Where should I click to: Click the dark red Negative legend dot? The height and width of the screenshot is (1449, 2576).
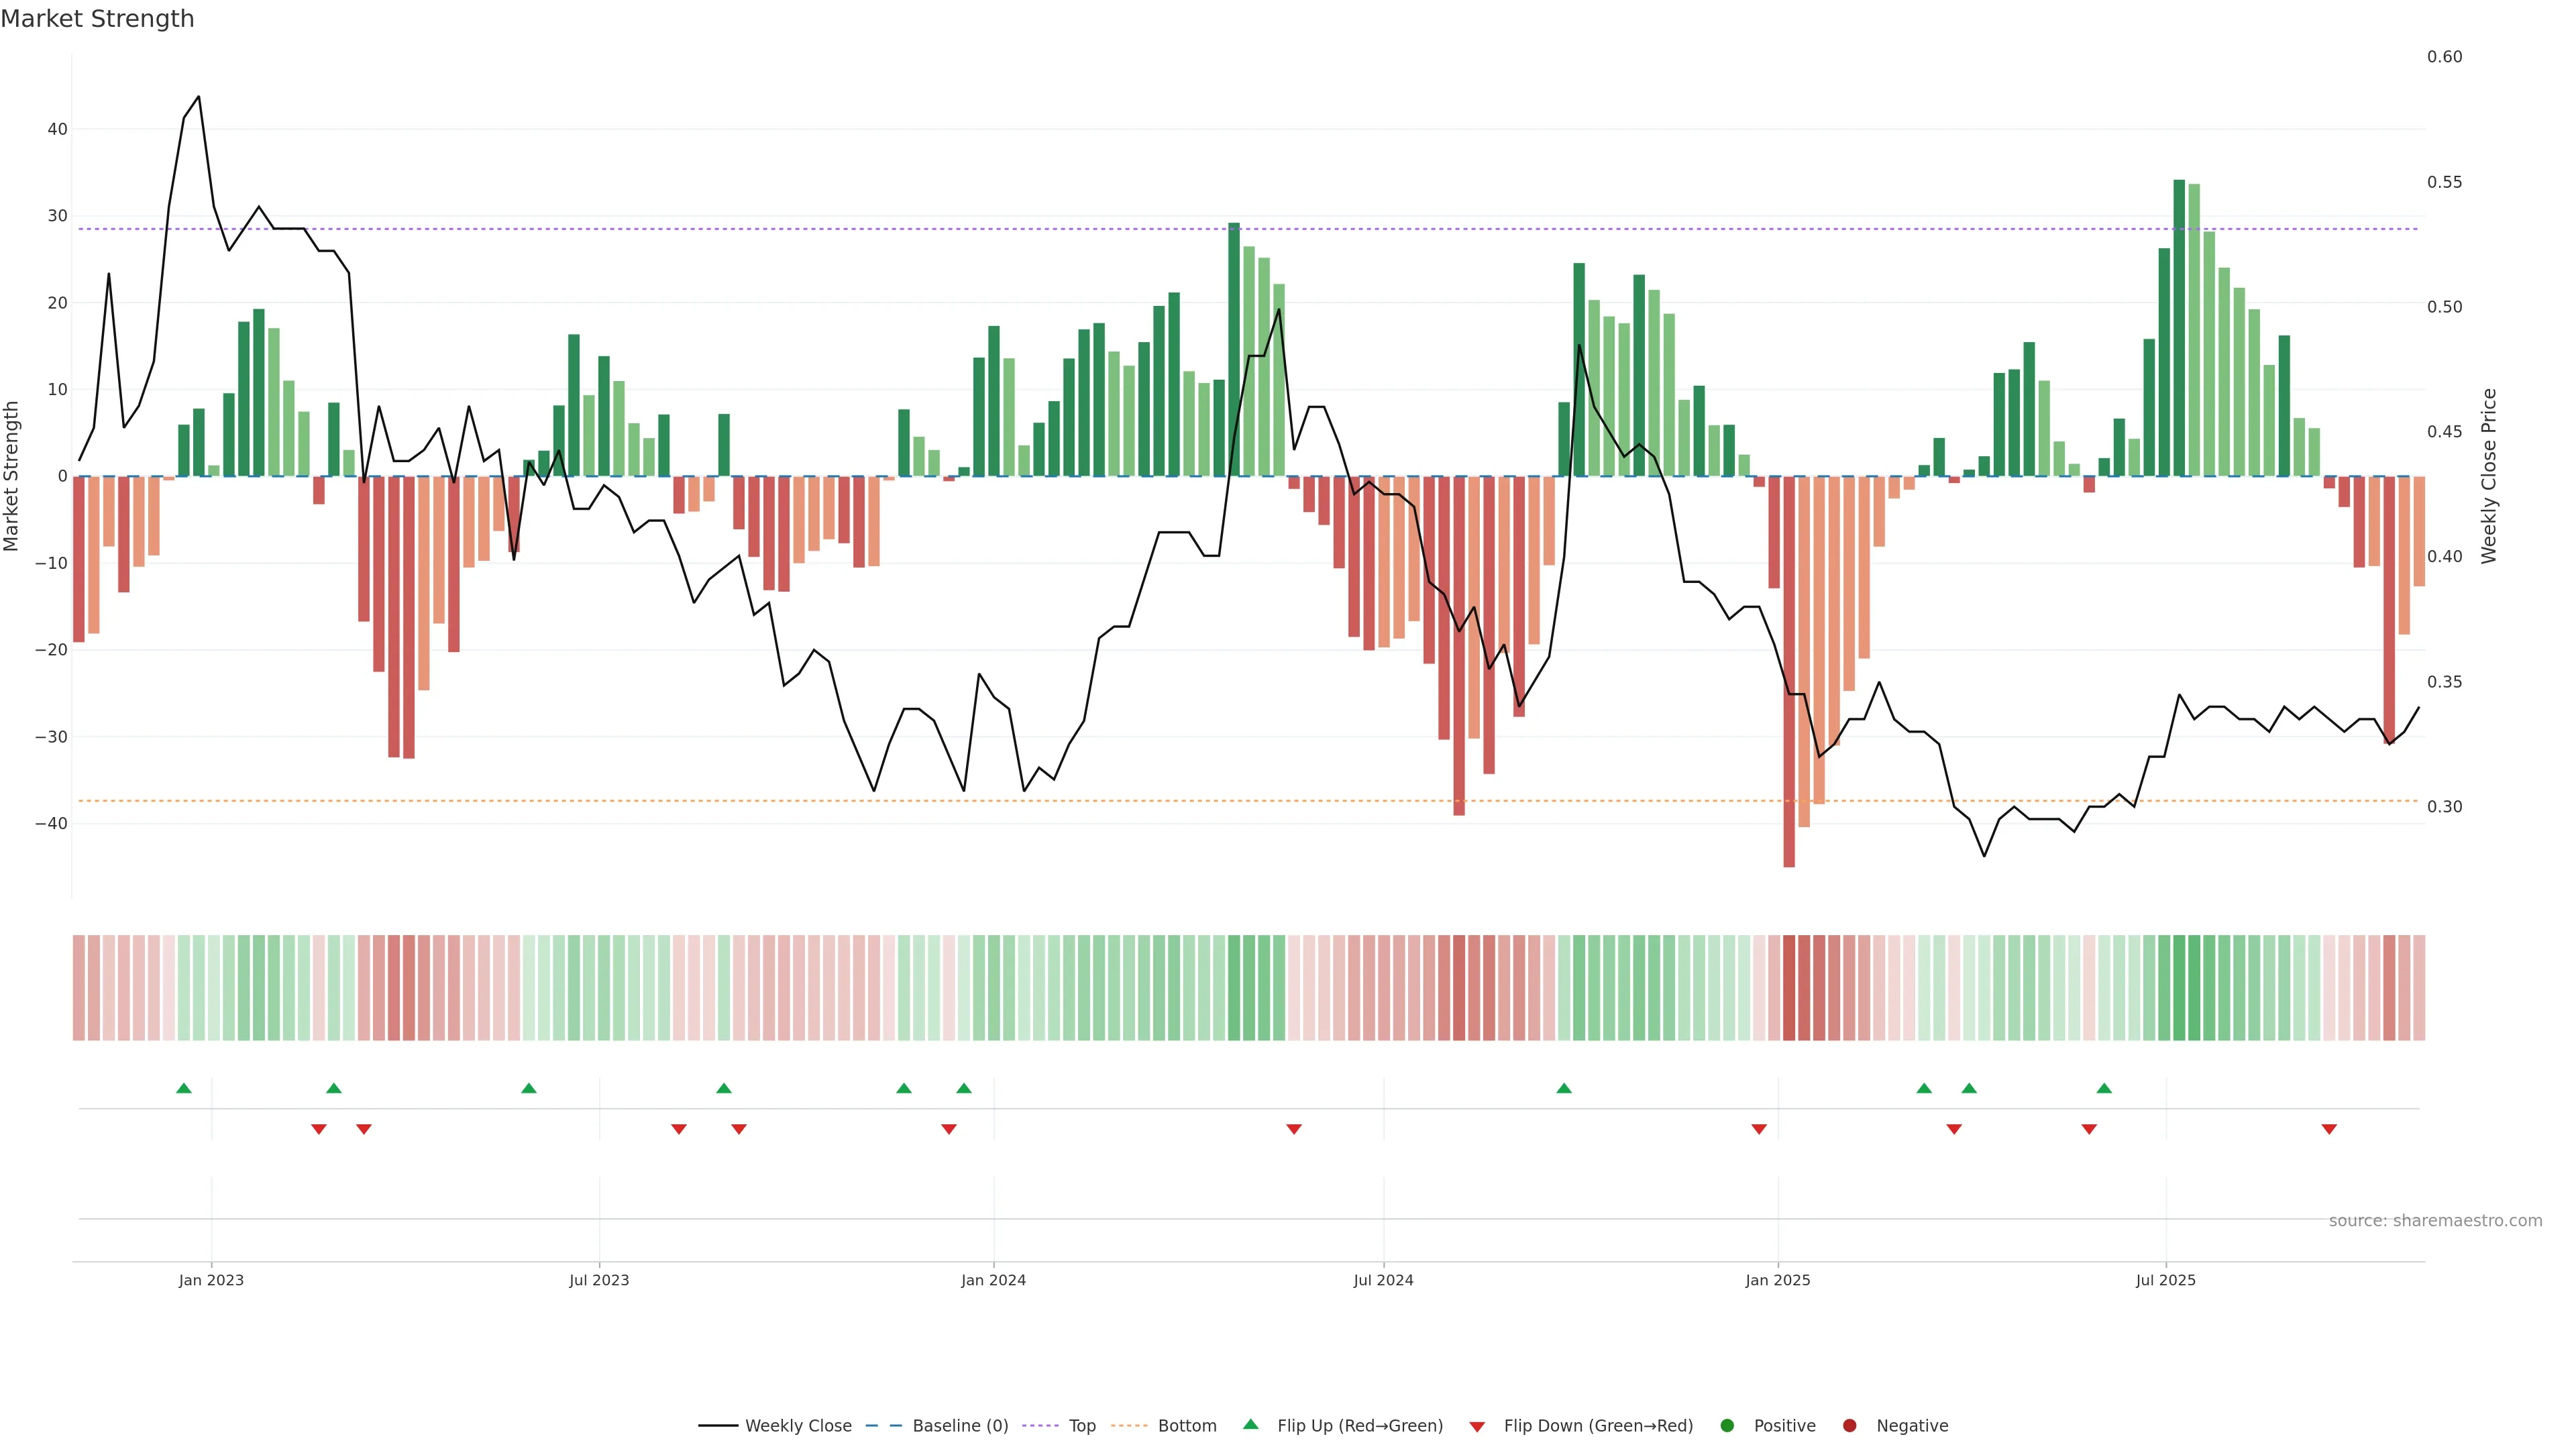pyautogui.click(x=1849, y=1426)
